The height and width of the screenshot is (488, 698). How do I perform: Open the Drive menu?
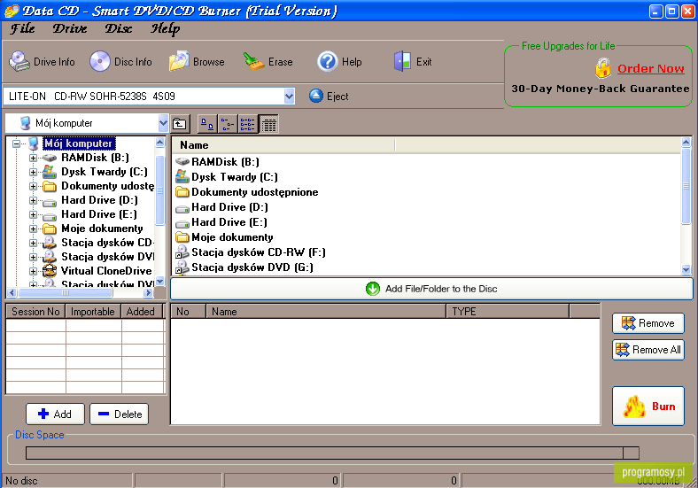click(70, 29)
